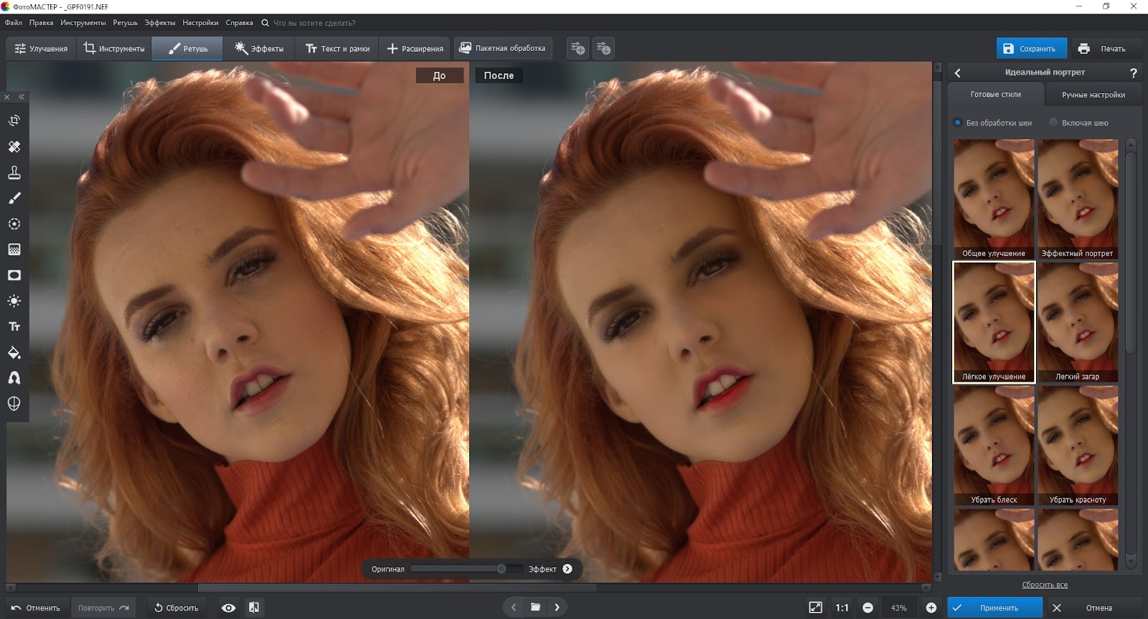Select 'Без обработки шеи' radio option
The image size is (1148, 619).
957,123
